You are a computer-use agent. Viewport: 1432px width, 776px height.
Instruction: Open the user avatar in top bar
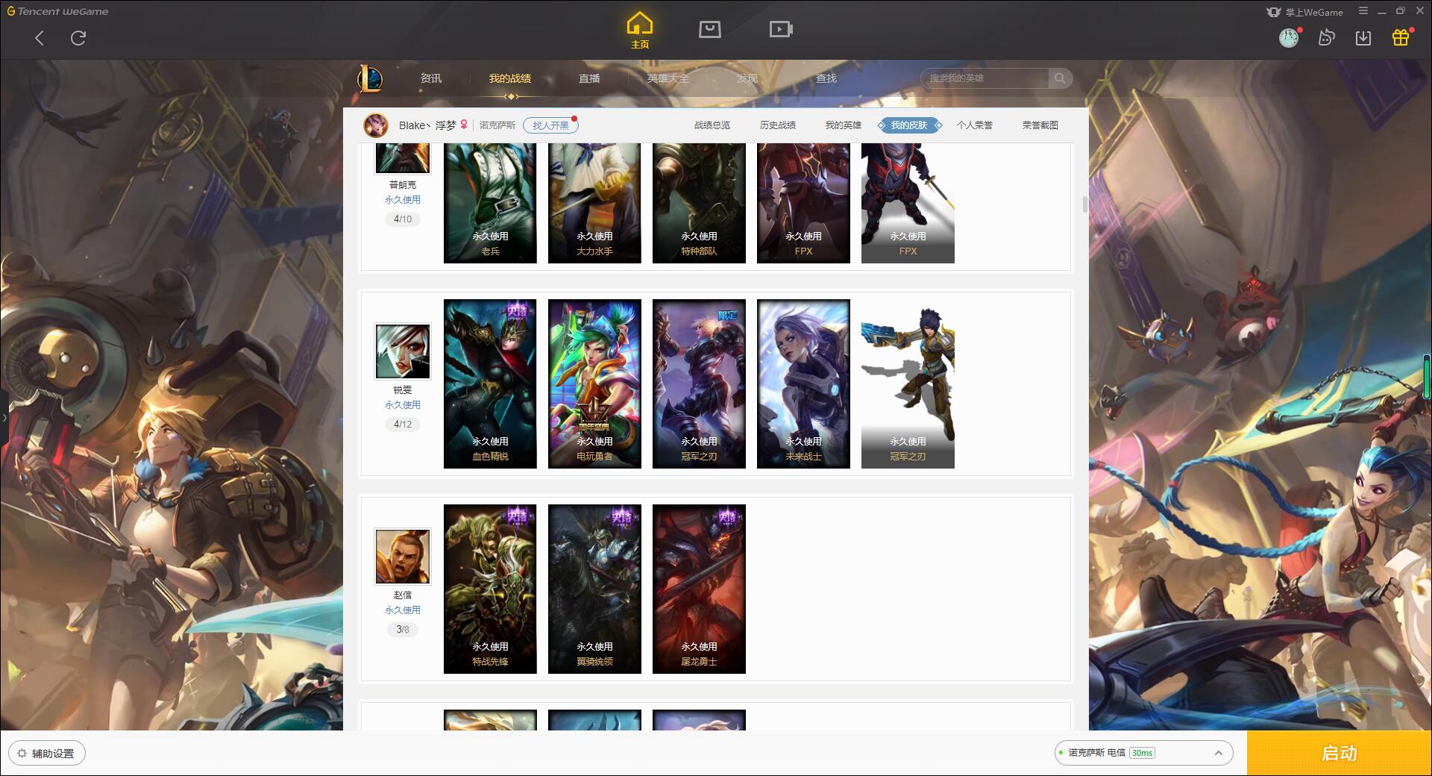[1289, 37]
